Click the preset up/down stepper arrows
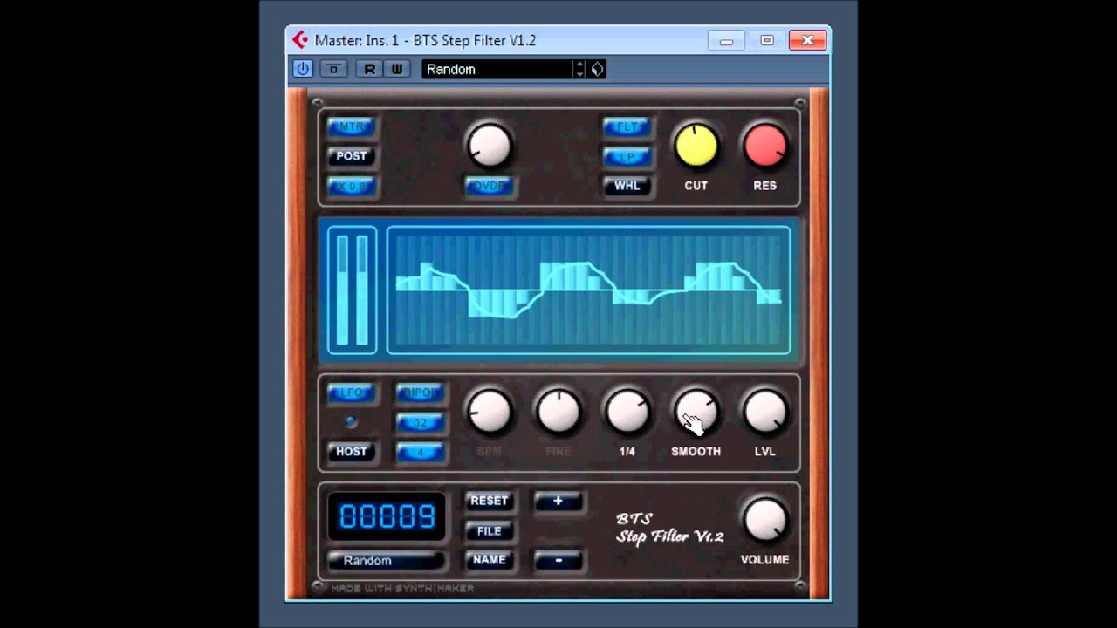1117x628 pixels. tap(579, 69)
